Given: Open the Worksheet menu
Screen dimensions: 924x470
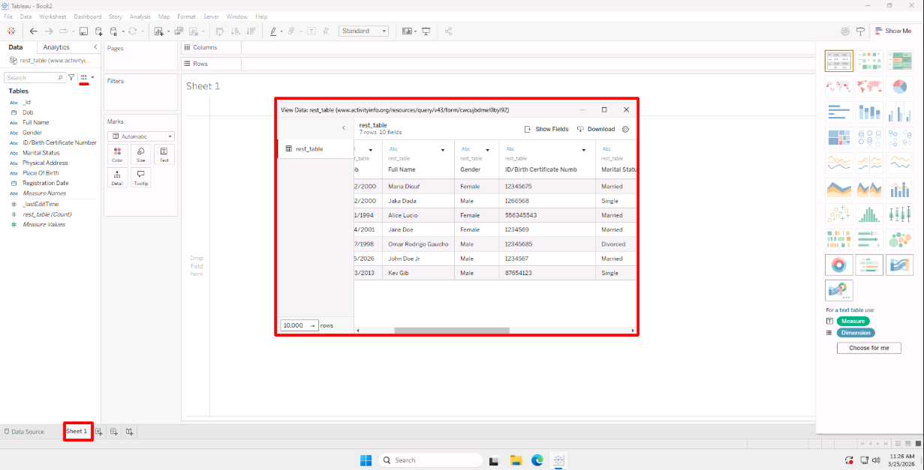Looking at the screenshot, I should [x=53, y=16].
